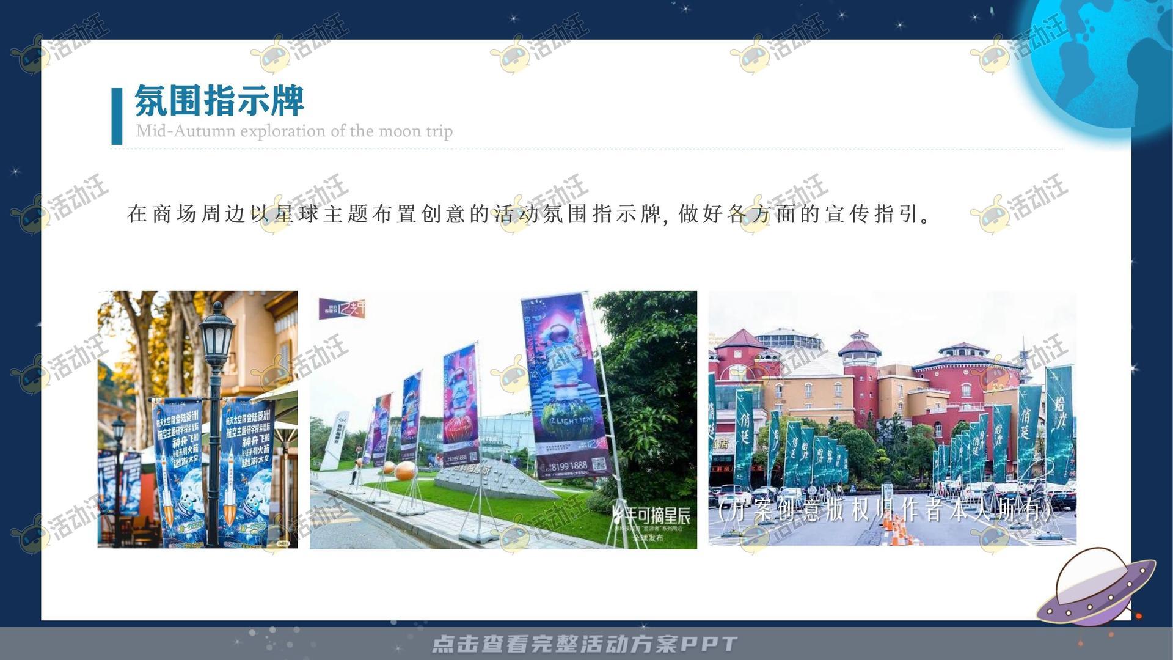
Task: Select subtitle 'Mid-Autumn exploration of the moon trip'
Action: coord(294,131)
